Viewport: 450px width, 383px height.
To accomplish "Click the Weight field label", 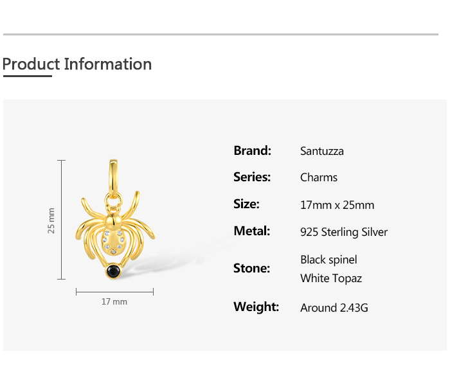I will point(256,307).
